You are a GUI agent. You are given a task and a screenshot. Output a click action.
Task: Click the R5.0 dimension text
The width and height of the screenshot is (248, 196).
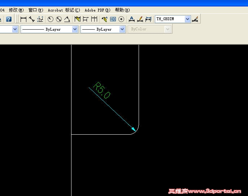click(102, 90)
